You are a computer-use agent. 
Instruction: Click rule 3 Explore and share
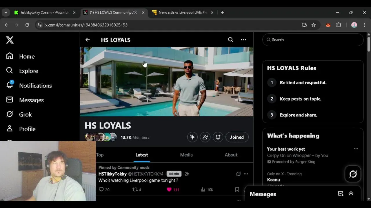pos(299,115)
